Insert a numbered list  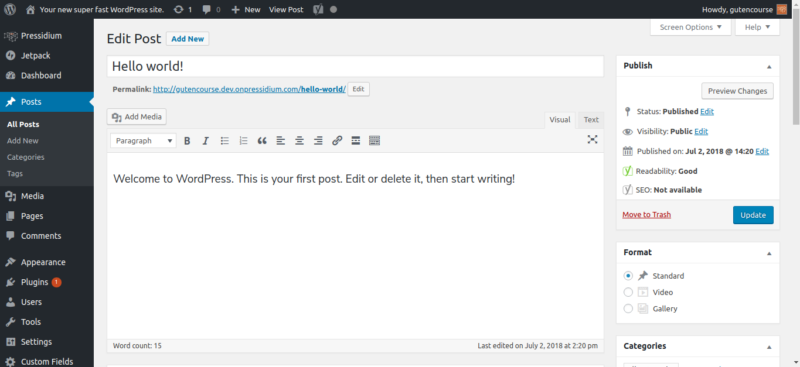point(243,140)
